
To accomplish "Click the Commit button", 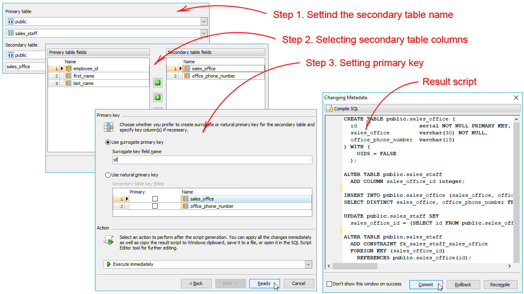I will click(426, 285).
